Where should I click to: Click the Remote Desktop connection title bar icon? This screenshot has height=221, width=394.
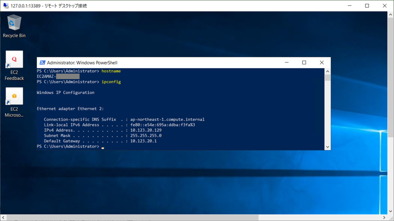(x=6, y=6)
